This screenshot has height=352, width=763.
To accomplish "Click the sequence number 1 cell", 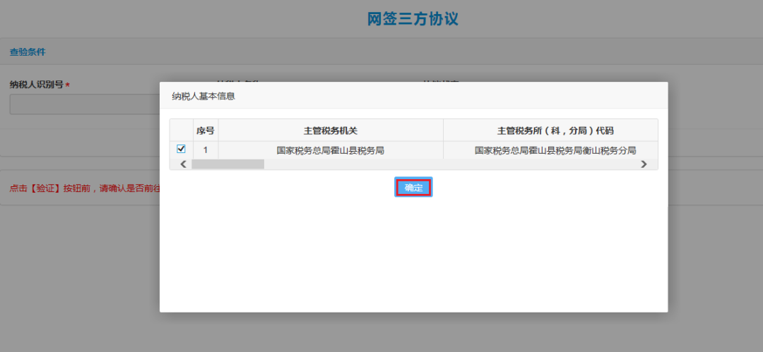I will pos(206,150).
